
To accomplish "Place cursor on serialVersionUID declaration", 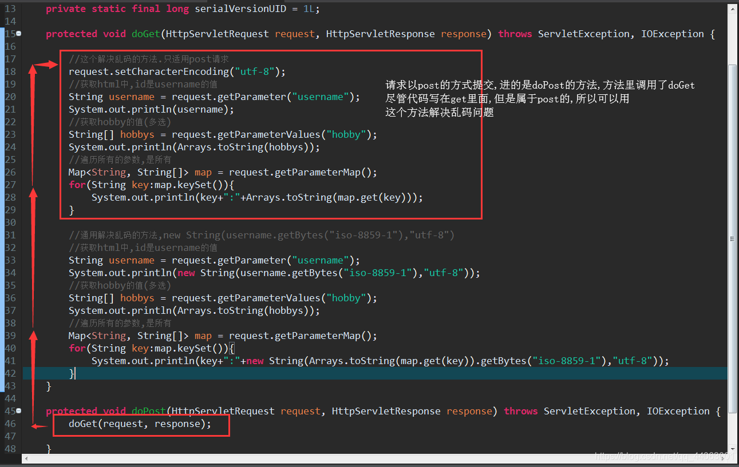I will (x=183, y=9).
